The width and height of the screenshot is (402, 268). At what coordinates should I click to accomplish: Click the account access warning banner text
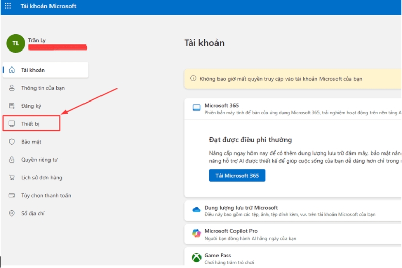point(281,79)
